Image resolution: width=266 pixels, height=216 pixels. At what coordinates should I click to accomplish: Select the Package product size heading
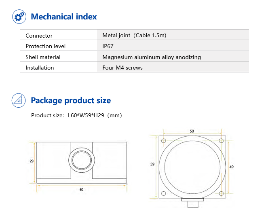[x=71, y=100]
